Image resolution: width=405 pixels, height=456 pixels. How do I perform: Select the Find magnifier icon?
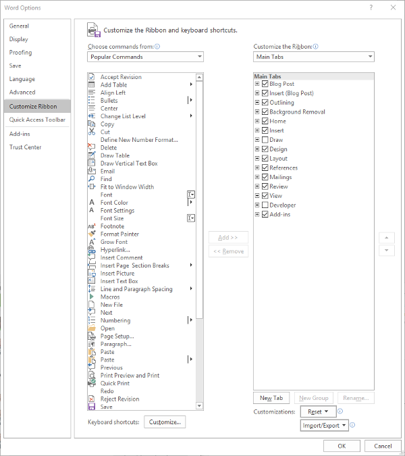(x=92, y=179)
